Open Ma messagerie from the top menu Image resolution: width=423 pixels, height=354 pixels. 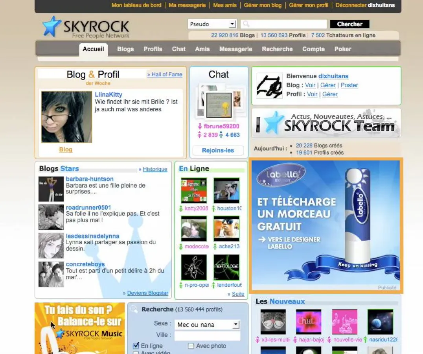187,5
